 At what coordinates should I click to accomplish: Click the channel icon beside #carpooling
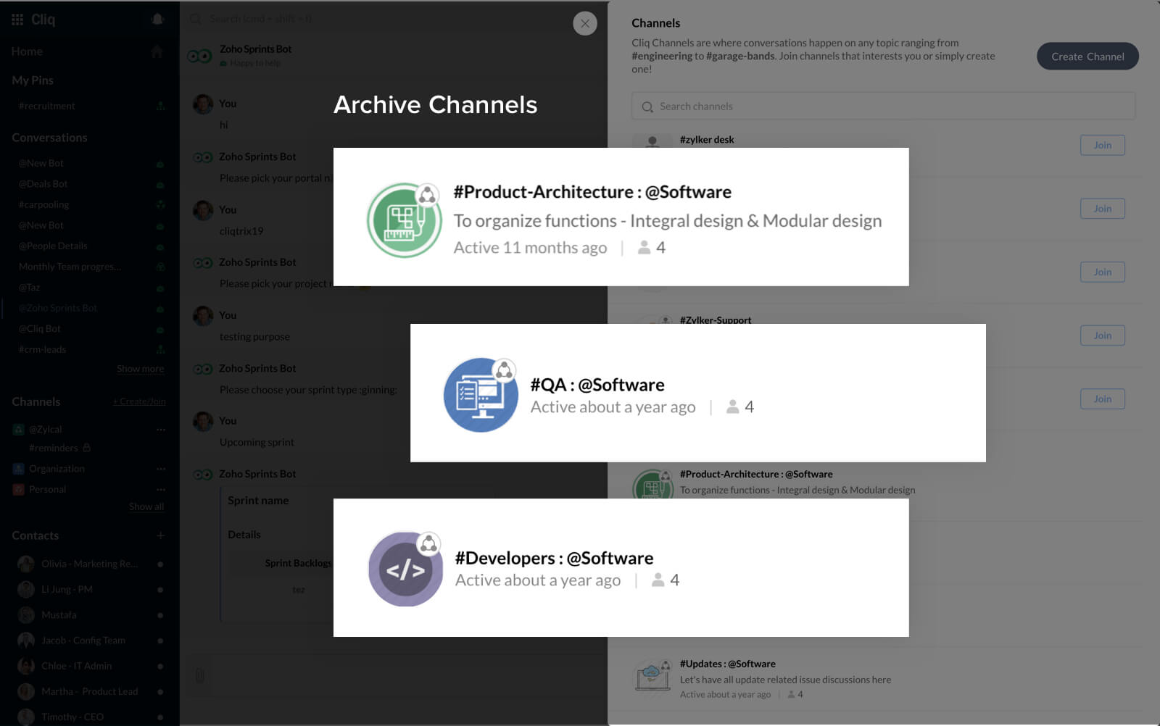point(160,205)
